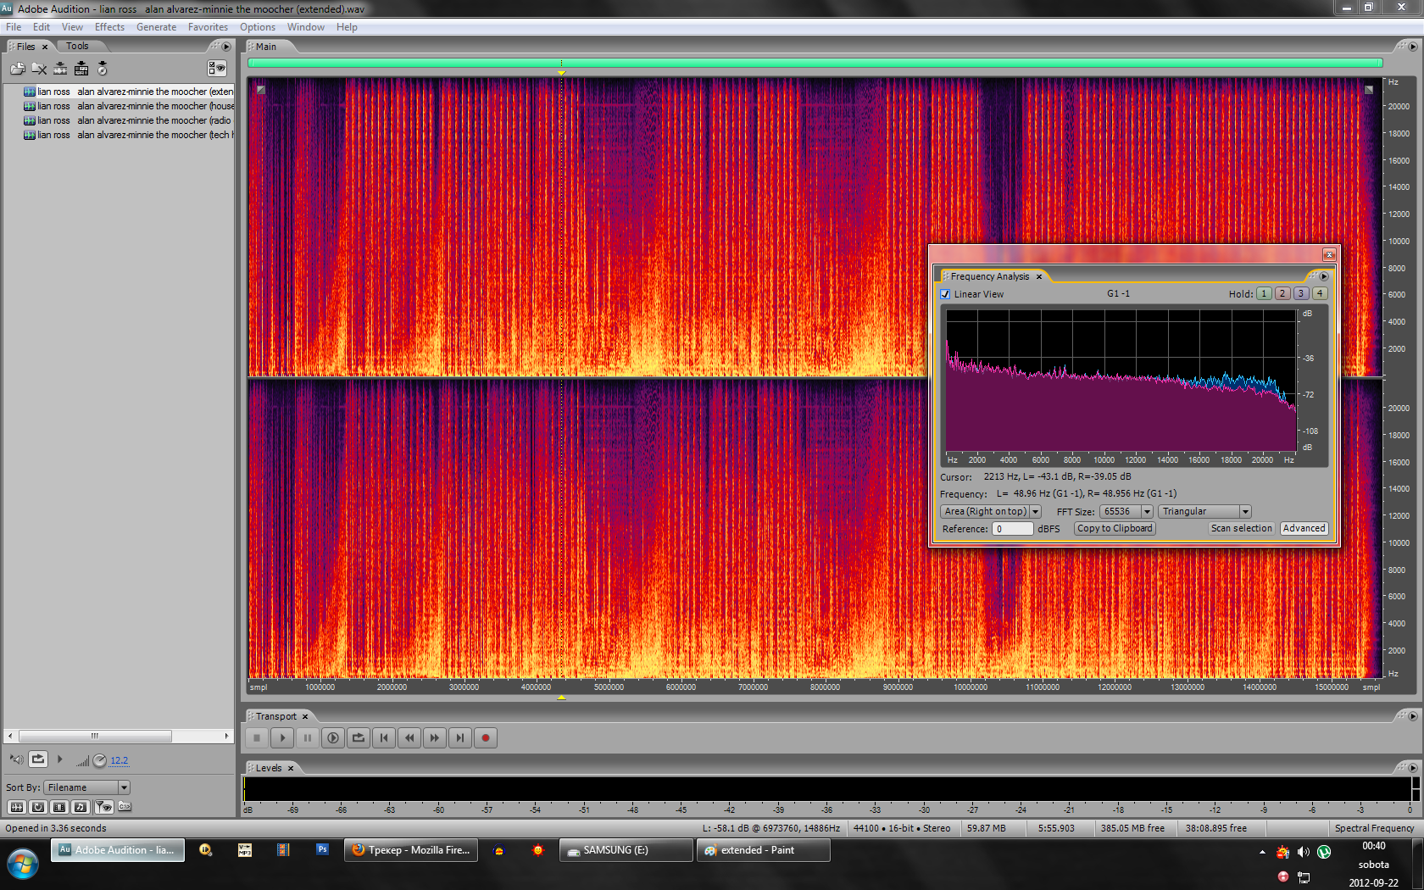Click the Import File folder icon

pos(17,69)
